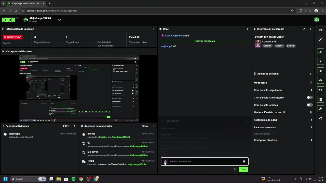The image size is (326, 183).
Task: Open Spotify from the taskbar
Action: click(73, 179)
